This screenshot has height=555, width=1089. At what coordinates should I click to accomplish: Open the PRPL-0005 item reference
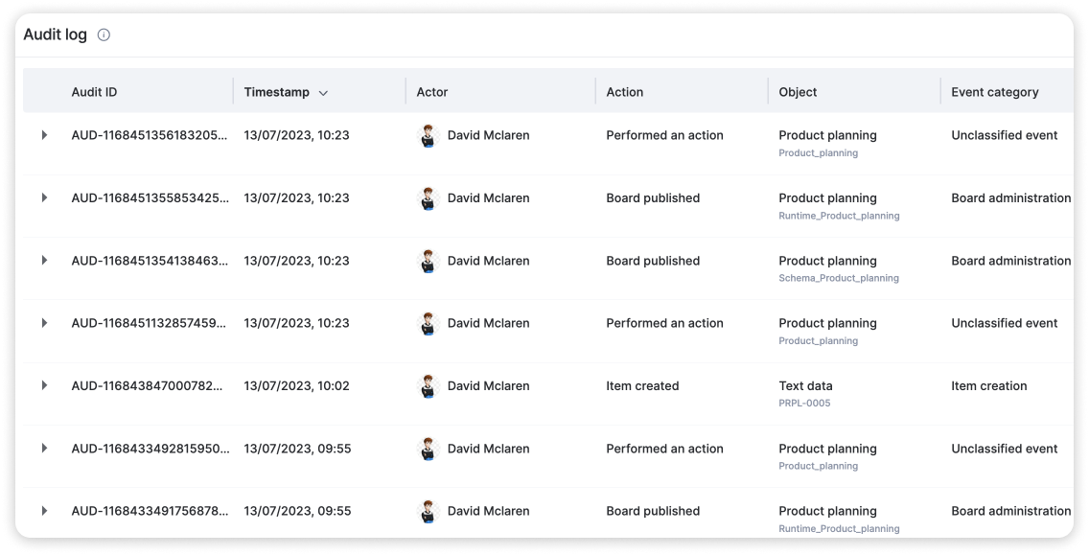pyautogui.click(x=804, y=404)
